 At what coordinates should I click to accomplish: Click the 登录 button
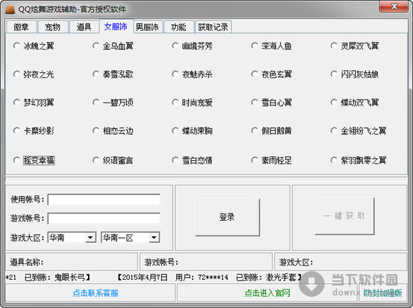[227, 217]
